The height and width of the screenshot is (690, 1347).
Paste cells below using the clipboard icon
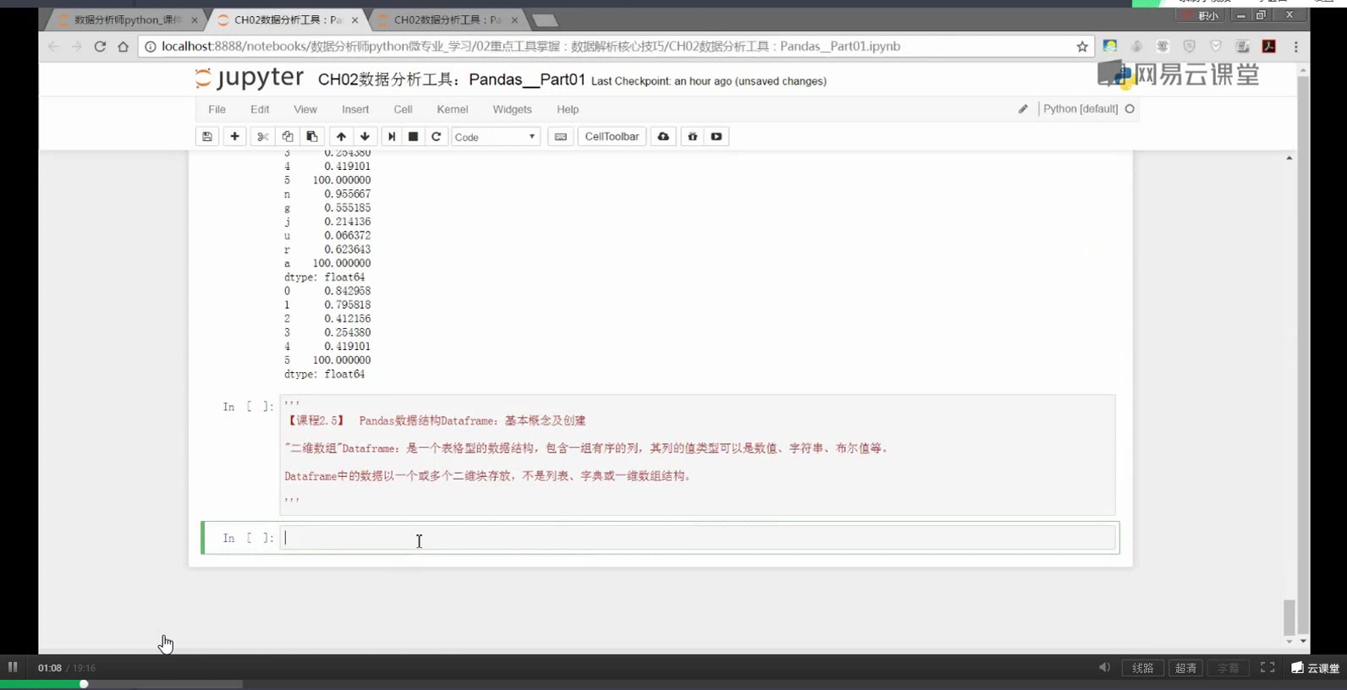[312, 136]
